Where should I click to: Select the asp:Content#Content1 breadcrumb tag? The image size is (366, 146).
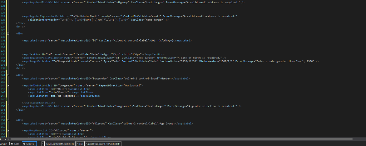(60, 144)
